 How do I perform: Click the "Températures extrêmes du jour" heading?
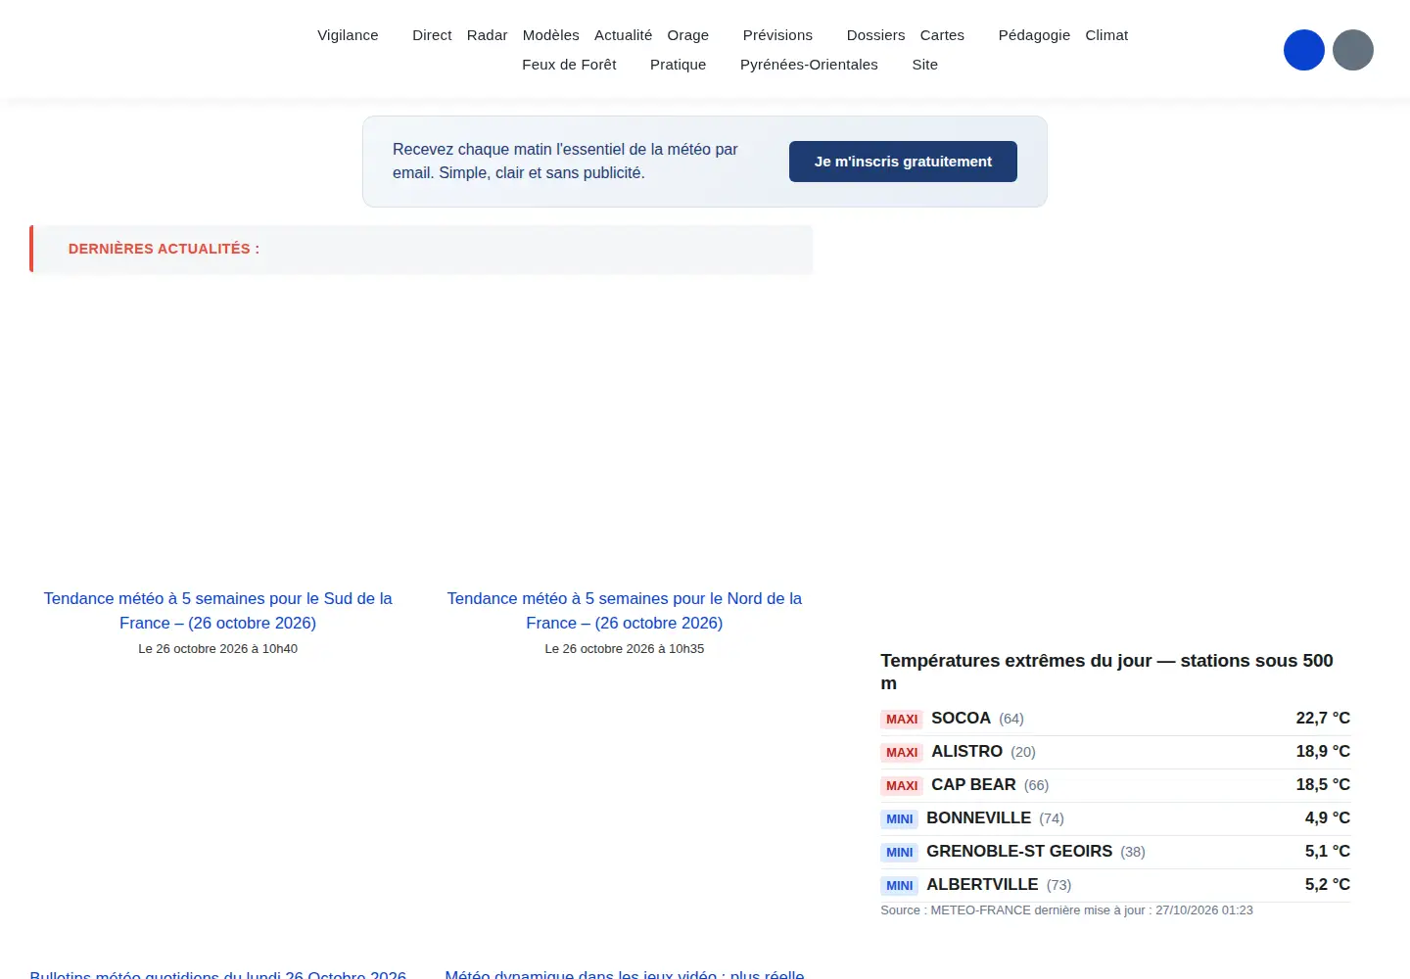point(1106,672)
